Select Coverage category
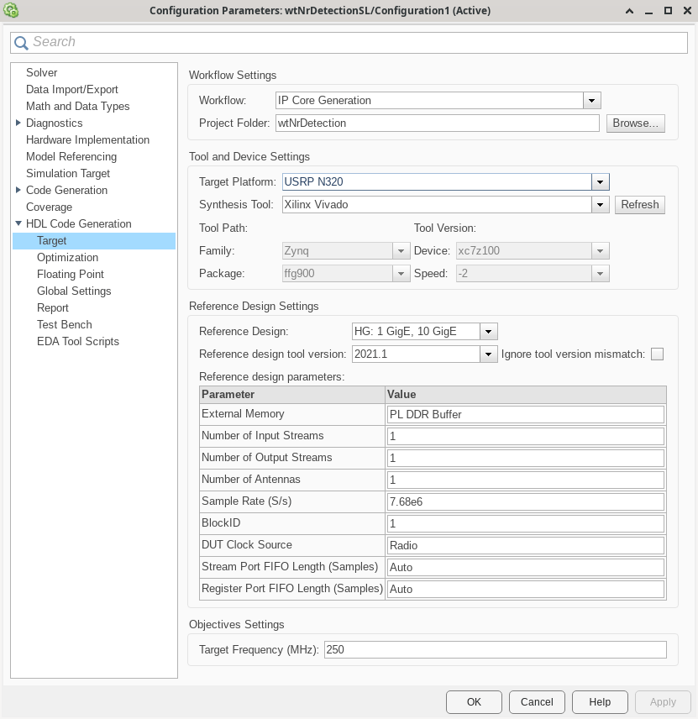698x719 pixels. (x=49, y=207)
